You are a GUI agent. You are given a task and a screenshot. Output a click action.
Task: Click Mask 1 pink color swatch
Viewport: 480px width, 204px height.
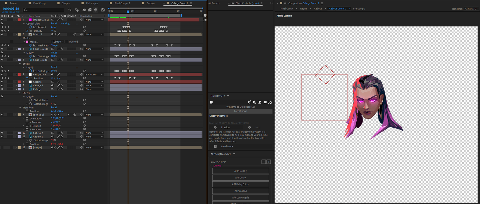(27, 42)
